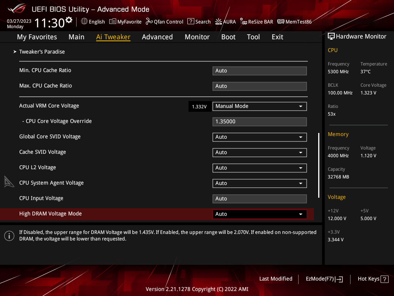Click the +5V 5.000 V reading
The width and height of the screenshot is (394, 296).
[x=368, y=219]
